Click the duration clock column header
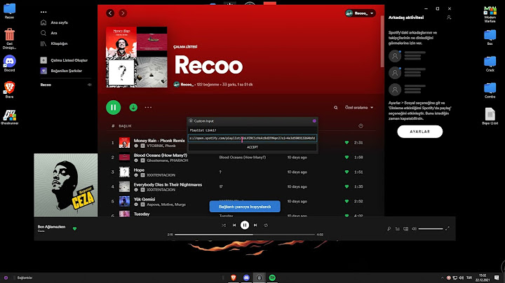 361,126
